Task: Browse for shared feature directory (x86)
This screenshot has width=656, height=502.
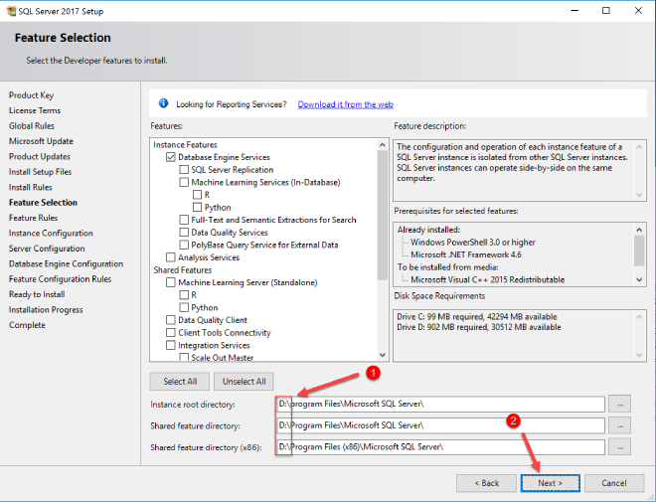Action: (x=621, y=447)
